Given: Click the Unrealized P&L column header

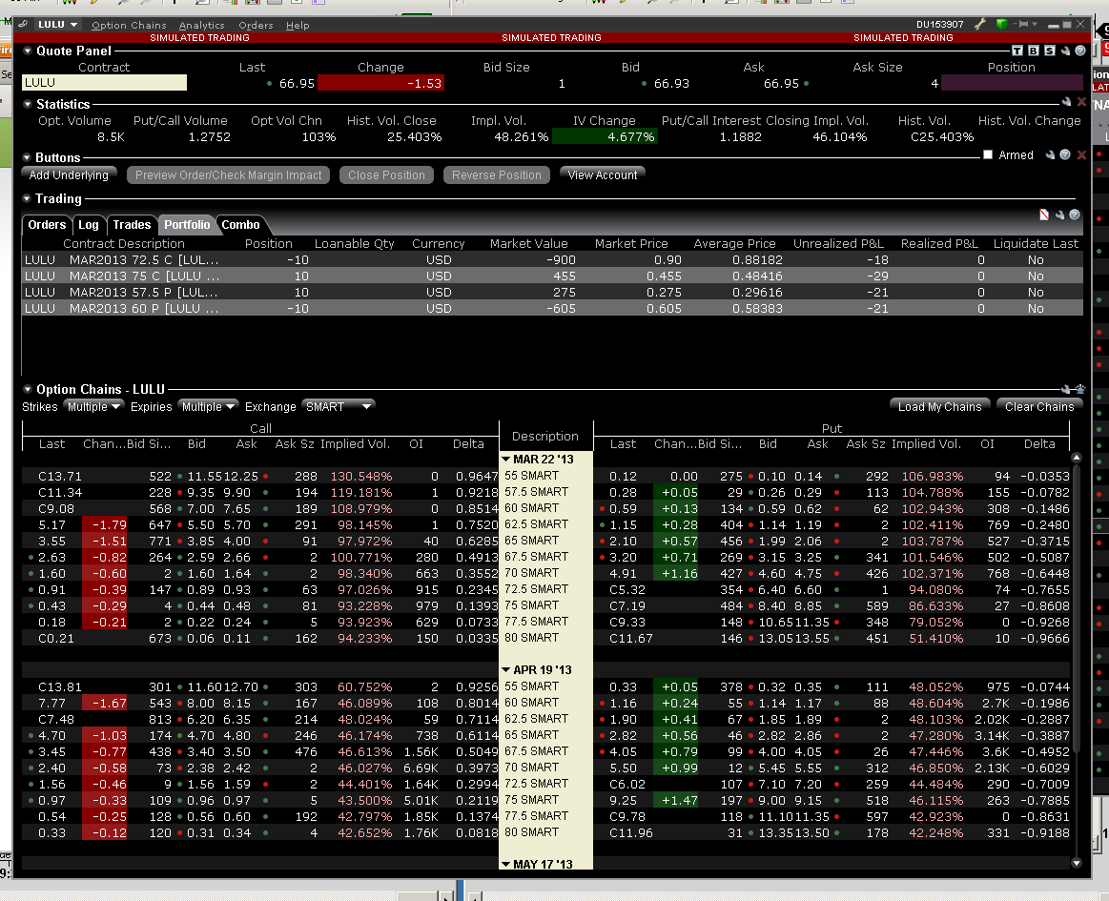Looking at the screenshot, I should coord(838,243).
